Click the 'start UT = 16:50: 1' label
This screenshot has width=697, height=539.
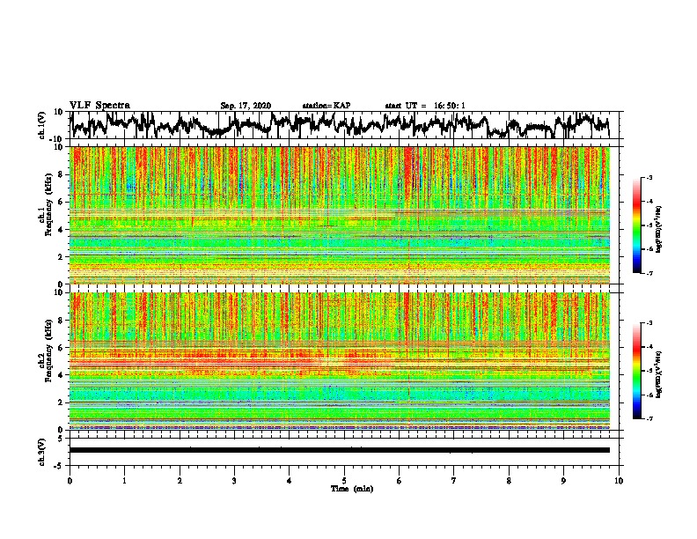pyautogui.click(x=425, y=106)
